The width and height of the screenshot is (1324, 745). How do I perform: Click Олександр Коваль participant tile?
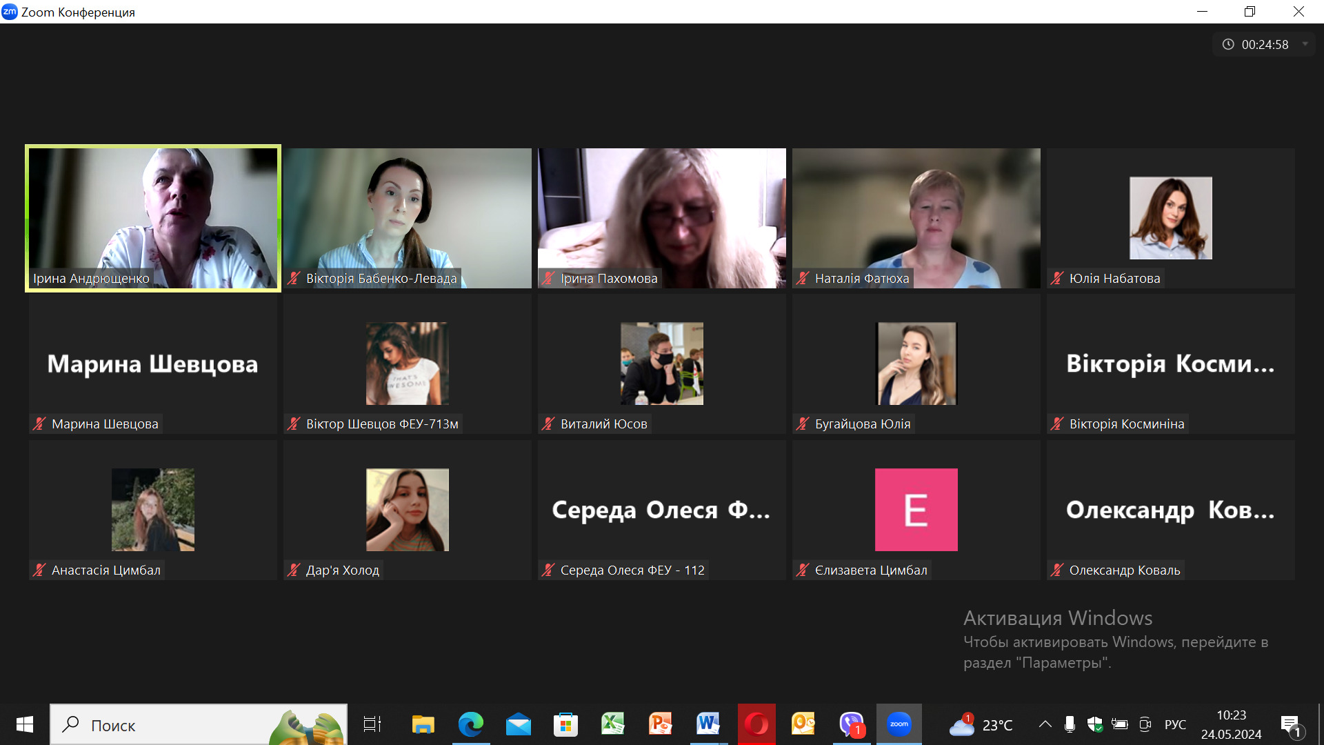click(1170, 510)
